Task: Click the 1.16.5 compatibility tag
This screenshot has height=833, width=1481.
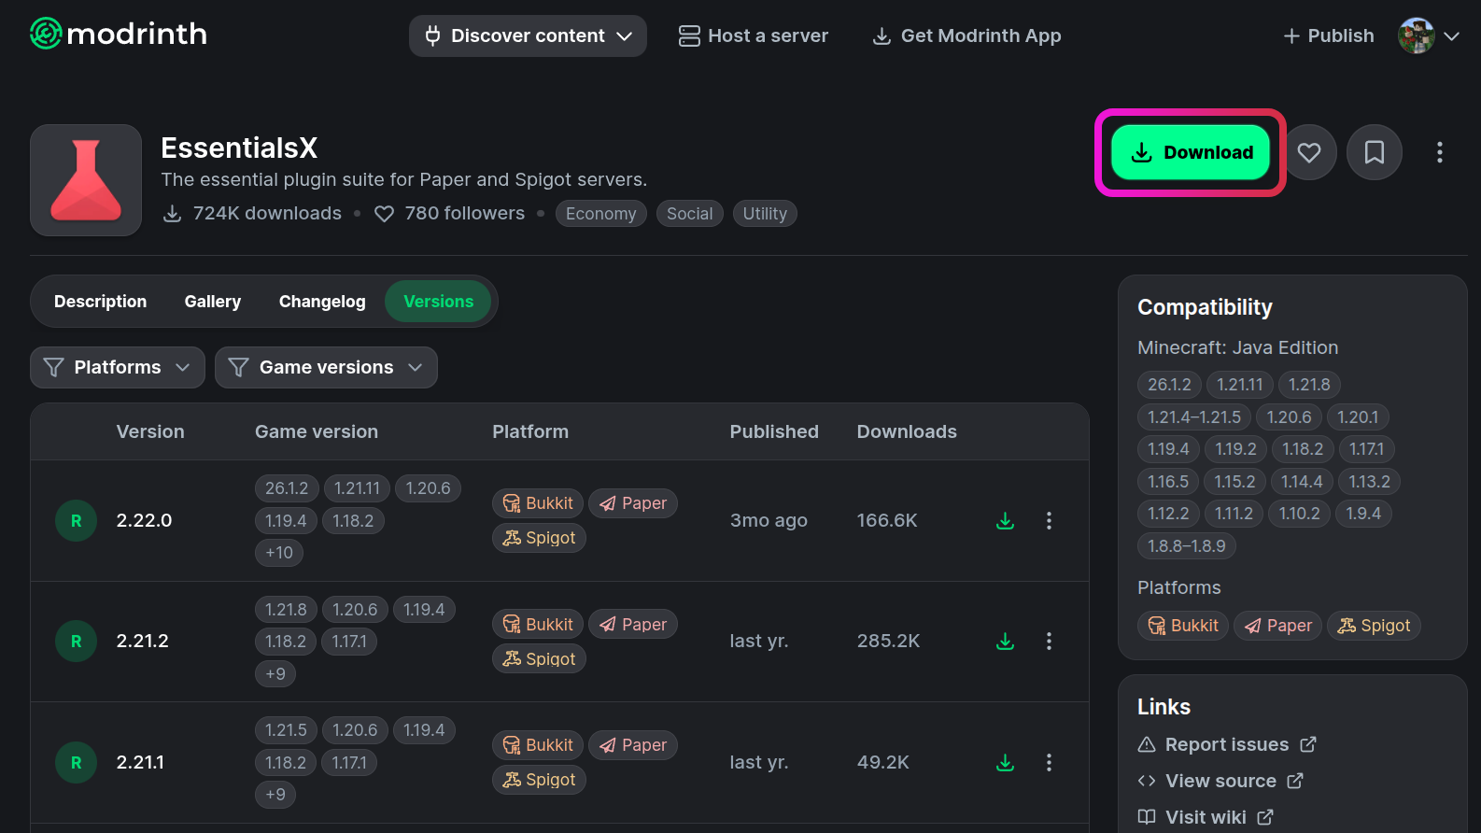Action: pos(1168,482)
